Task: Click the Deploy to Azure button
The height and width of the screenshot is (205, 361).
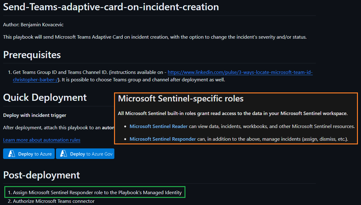Action: click(29, 154)
